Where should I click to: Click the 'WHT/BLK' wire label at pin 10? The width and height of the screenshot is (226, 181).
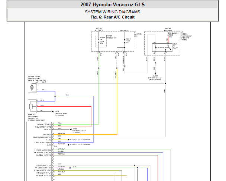click(61, 172)
